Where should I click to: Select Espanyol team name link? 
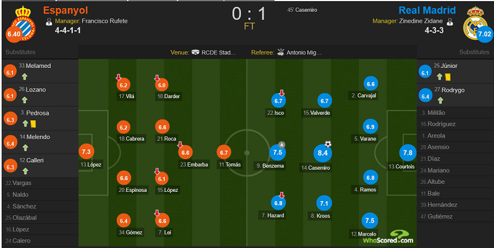[65, 10]
